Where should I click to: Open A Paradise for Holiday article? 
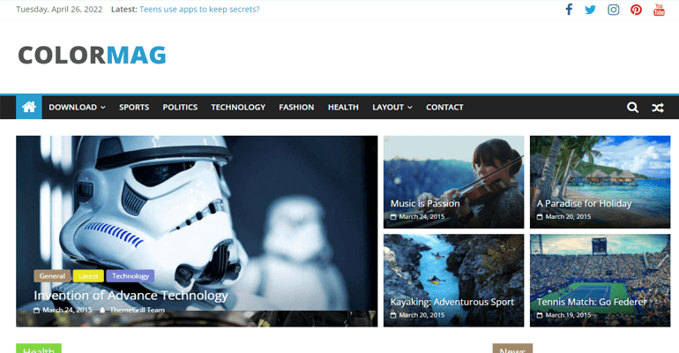click(x=584, y=204)
